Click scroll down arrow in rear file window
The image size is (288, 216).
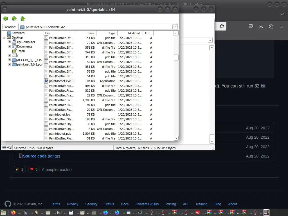pyautogui.click(x=212, y=141)
